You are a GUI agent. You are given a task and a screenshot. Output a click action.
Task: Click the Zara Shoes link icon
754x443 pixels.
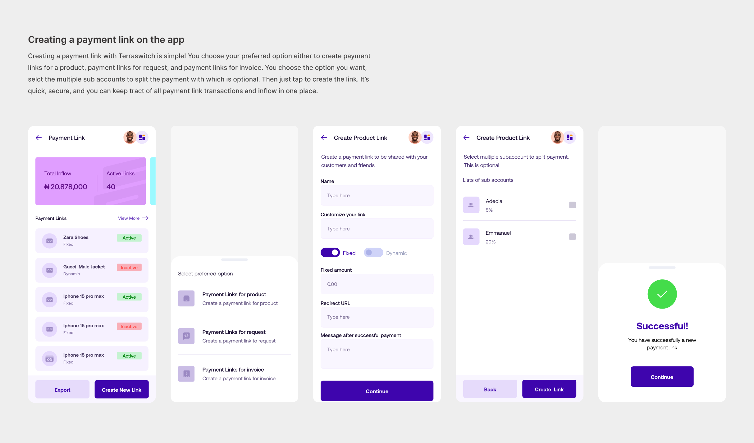tap(49, 241)
